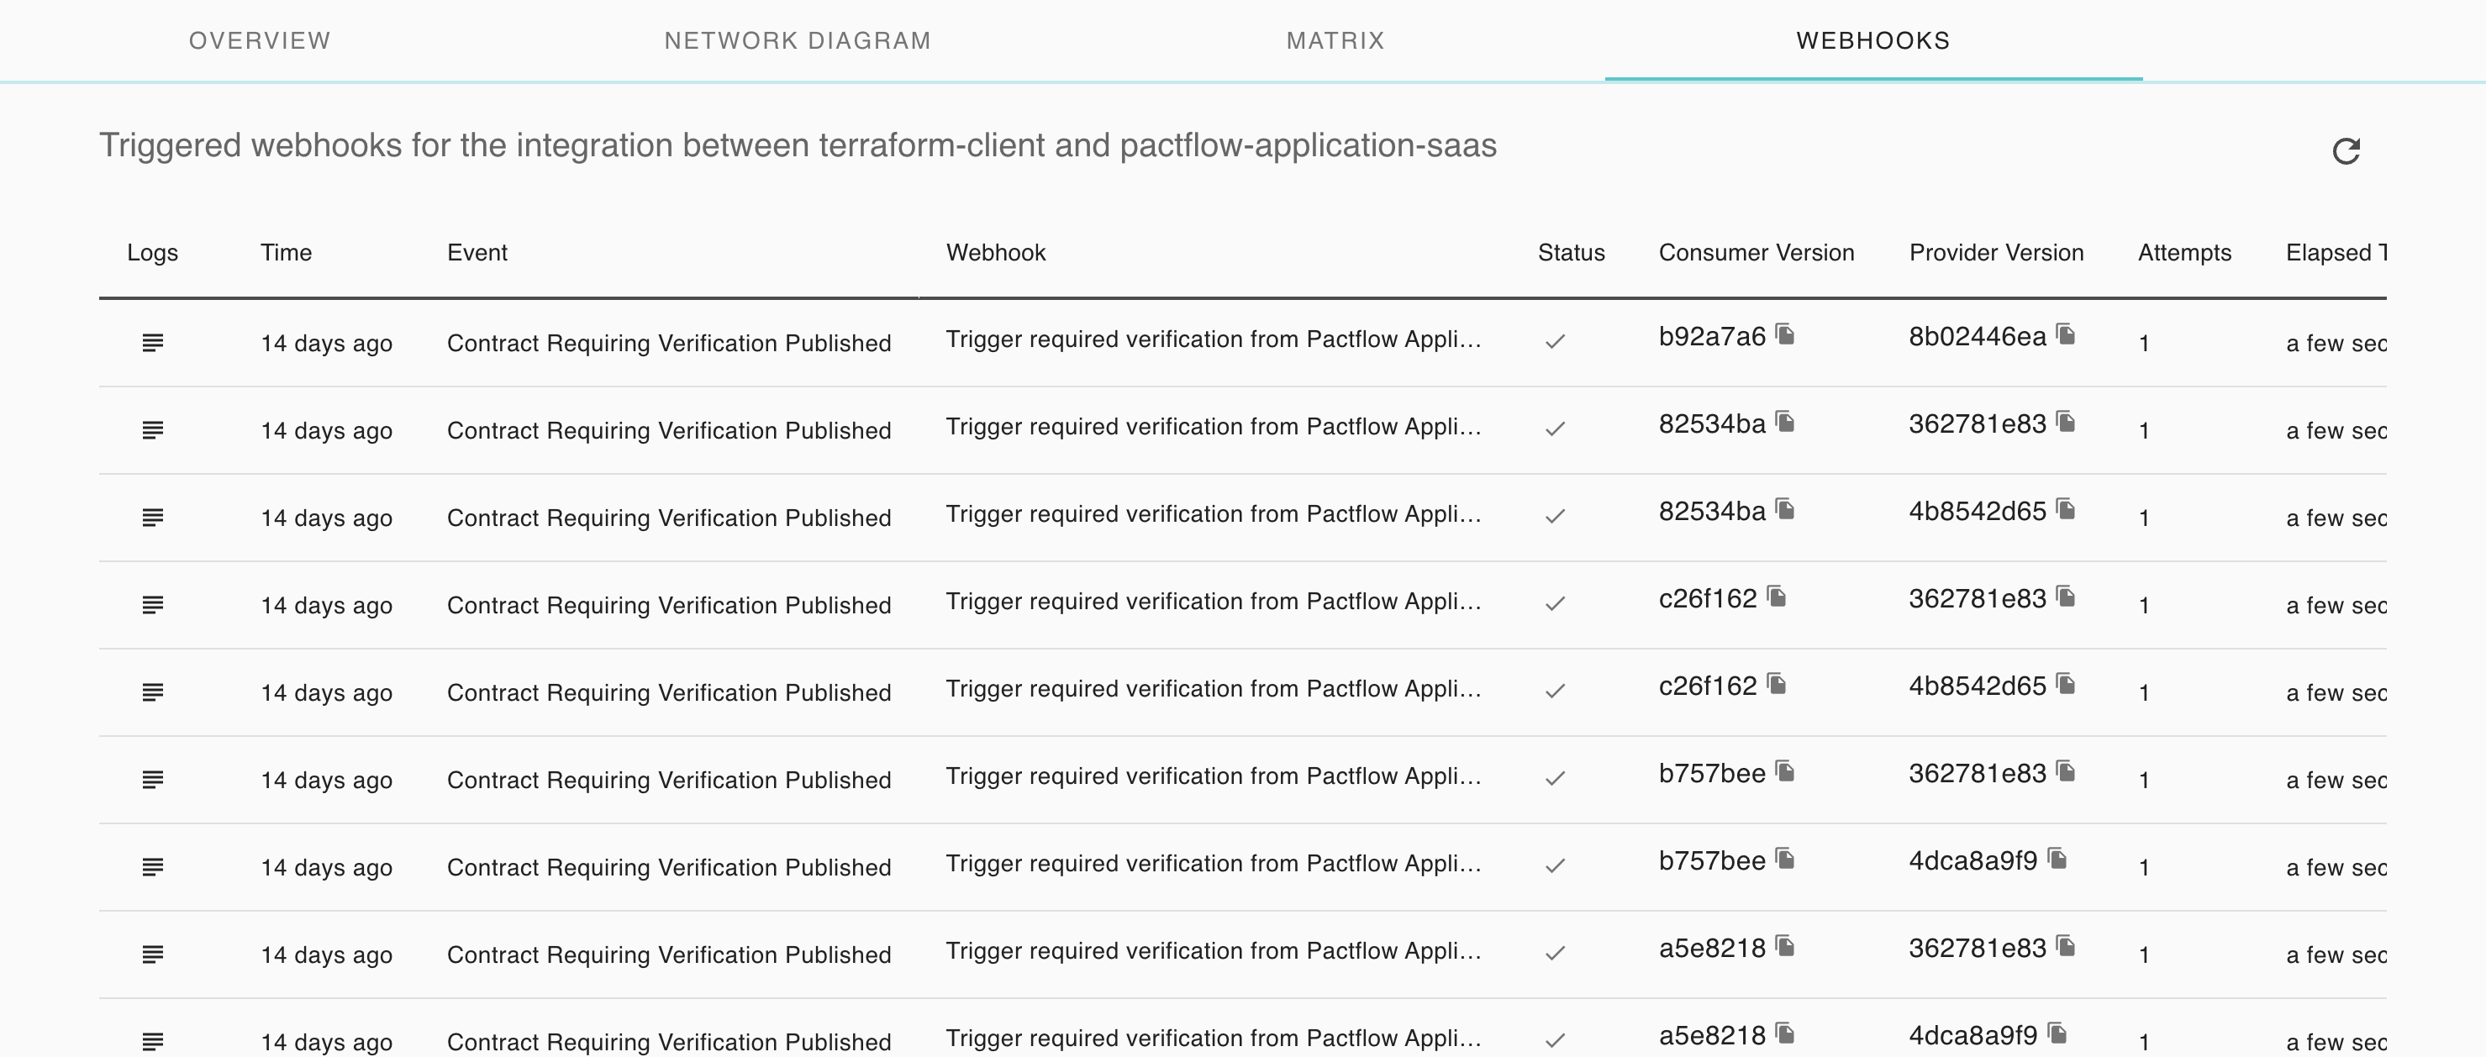Click webhook name in b92a7a6 row
The height and width of the screenshot is (1057, 2486).
(1213, 339)
